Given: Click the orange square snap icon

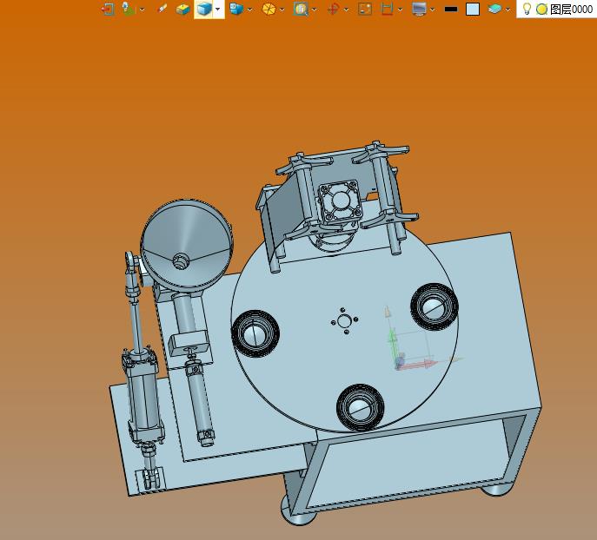Looking at the screenshot, I should (x=365, y=9).
